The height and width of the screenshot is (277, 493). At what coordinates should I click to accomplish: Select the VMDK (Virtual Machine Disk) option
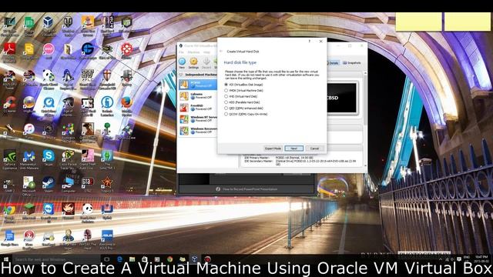[243, 91]
